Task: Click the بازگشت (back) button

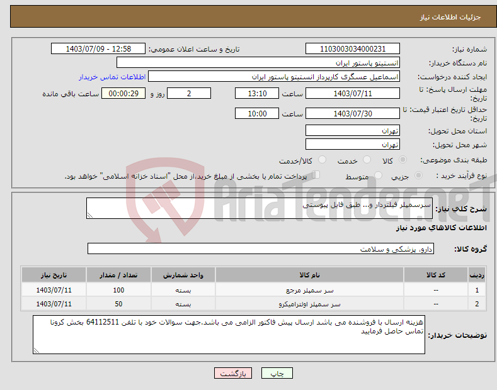Action: point(233,373)
